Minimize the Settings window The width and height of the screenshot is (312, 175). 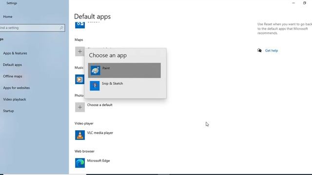[x=293, y=3]
